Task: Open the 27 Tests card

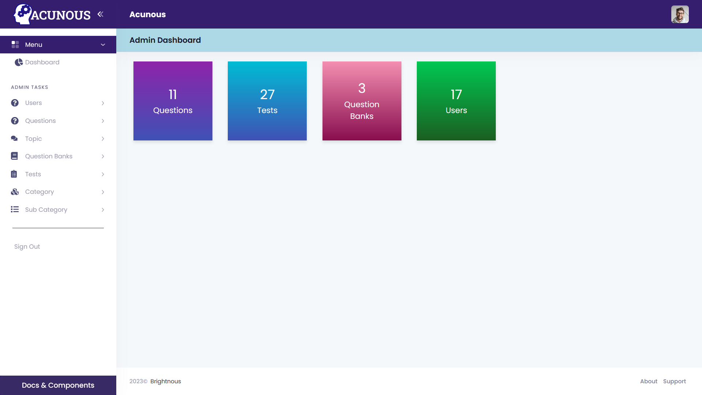Action: click(267, 101)
